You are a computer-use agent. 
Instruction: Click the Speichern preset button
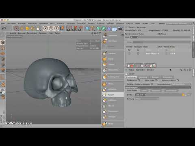[156, 90]
